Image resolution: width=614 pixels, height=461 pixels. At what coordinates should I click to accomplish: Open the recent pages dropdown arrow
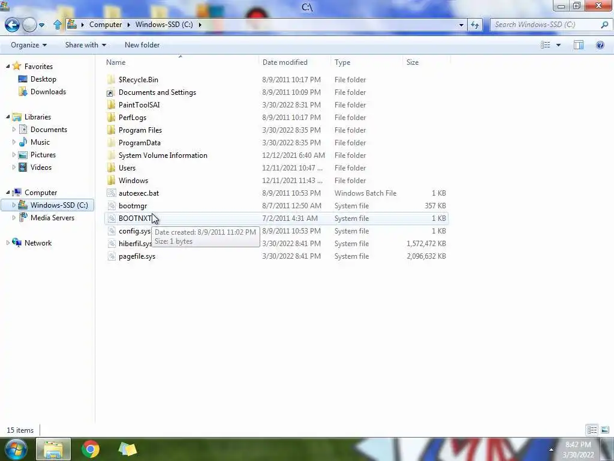coord(42,25)
